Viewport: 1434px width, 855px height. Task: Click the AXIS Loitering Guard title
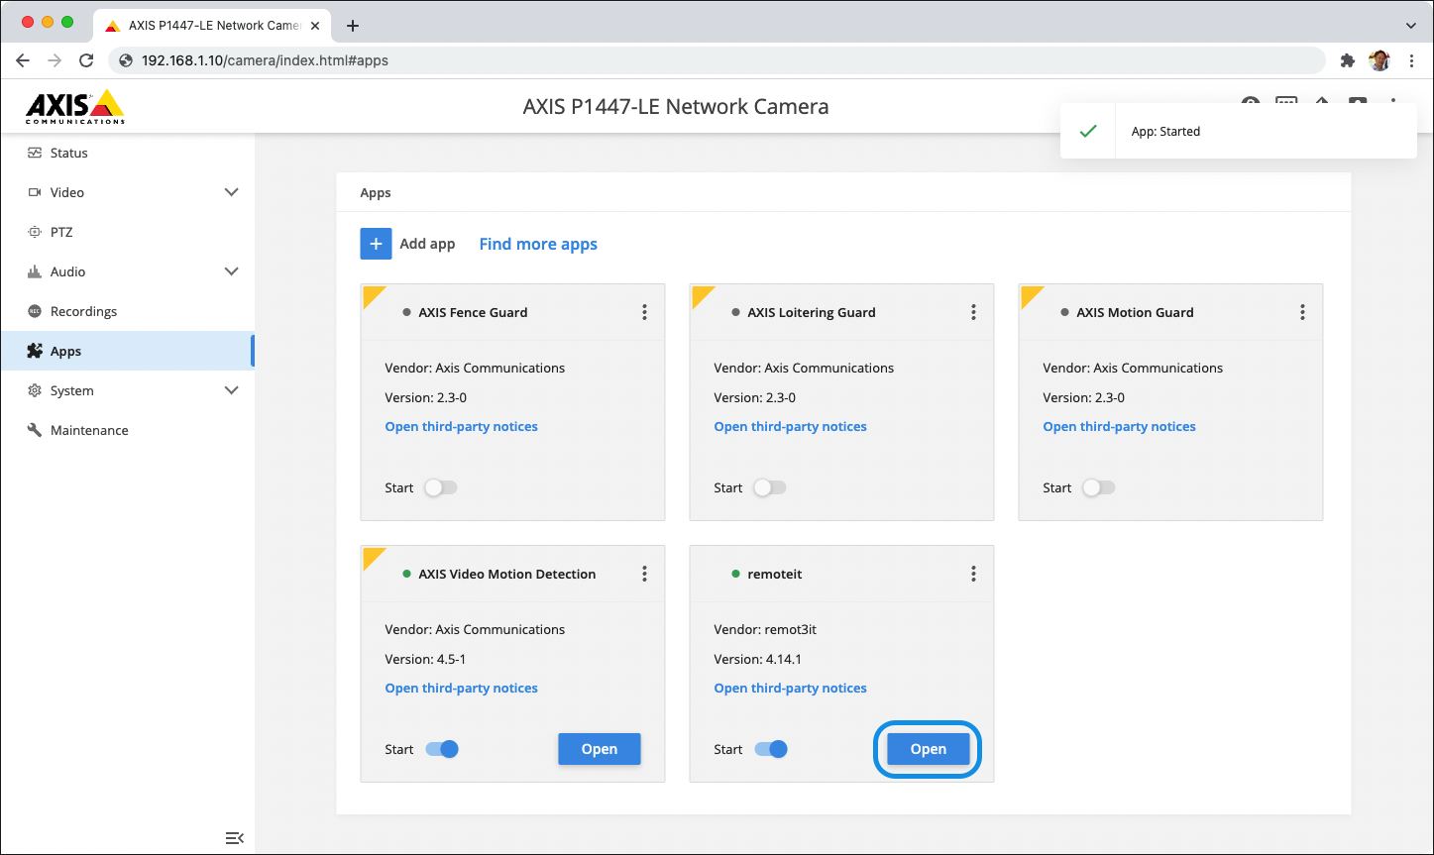[x=812, y=312]
